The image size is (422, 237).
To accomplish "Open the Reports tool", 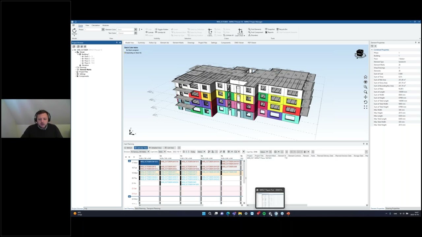I will [x=269, y=32].
